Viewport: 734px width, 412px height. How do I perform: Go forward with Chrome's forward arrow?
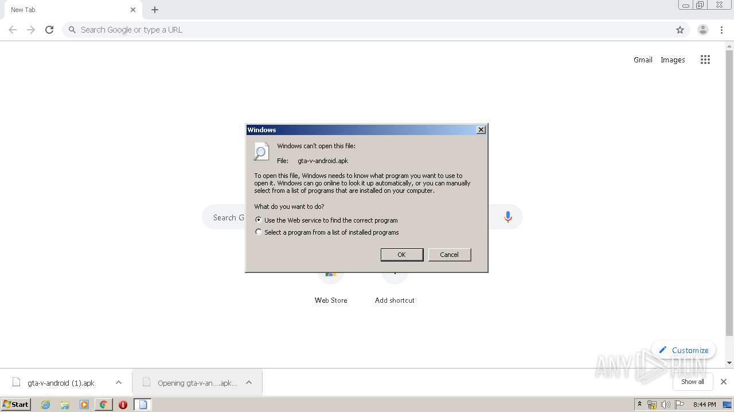point(31,30)
